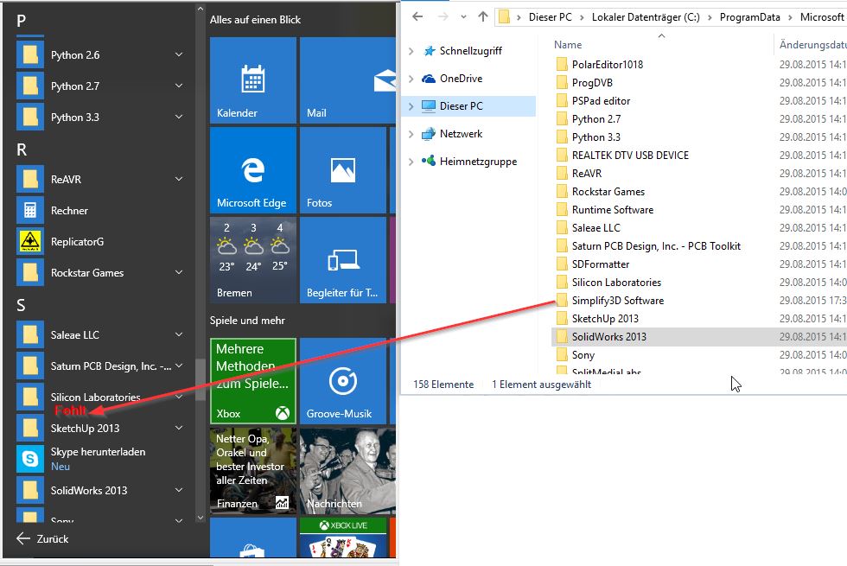Expand Python 2.7 group in Start menu
This screenshot has width=847, height=566.
pyautogui.click(x=179, y=86)
